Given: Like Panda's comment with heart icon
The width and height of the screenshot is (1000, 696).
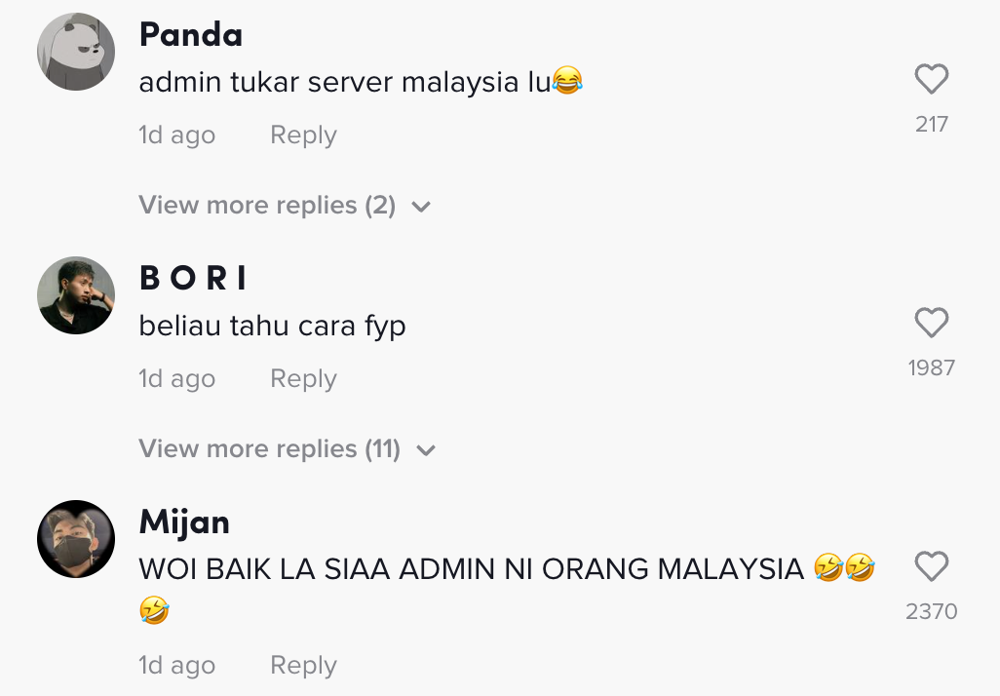Looking at the screenshot, I should click(931, 79).
